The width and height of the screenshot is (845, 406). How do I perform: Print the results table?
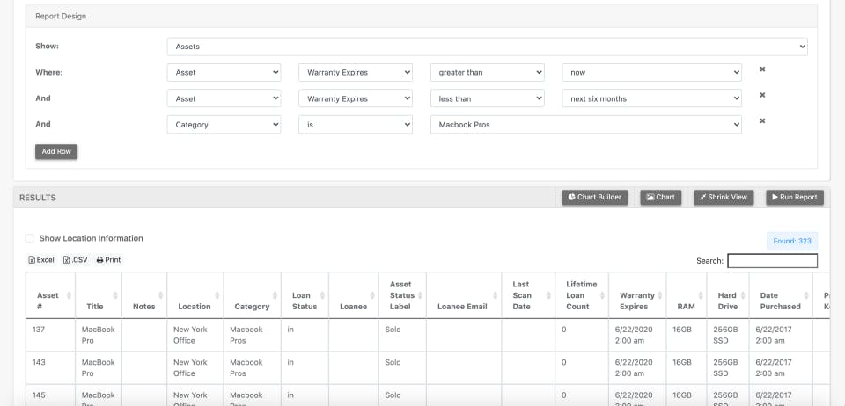108,260
